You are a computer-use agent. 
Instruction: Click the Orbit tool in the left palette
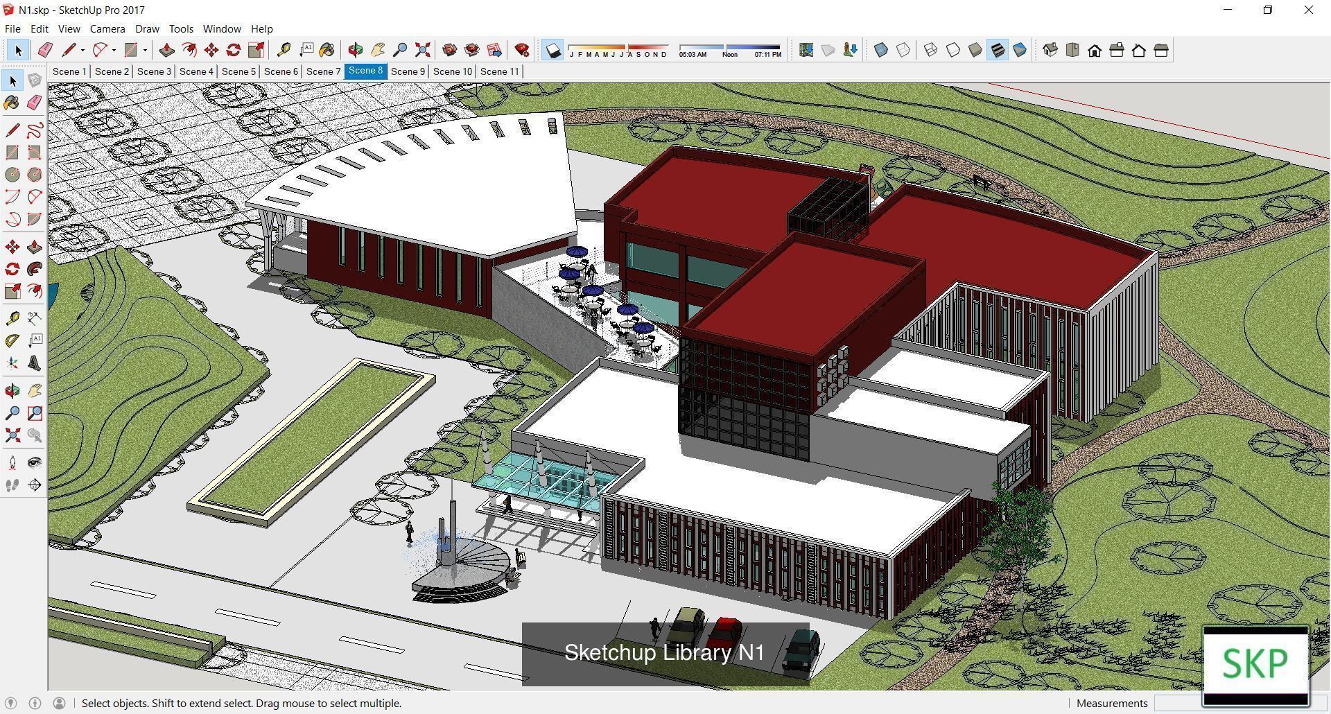pos(12,391)
